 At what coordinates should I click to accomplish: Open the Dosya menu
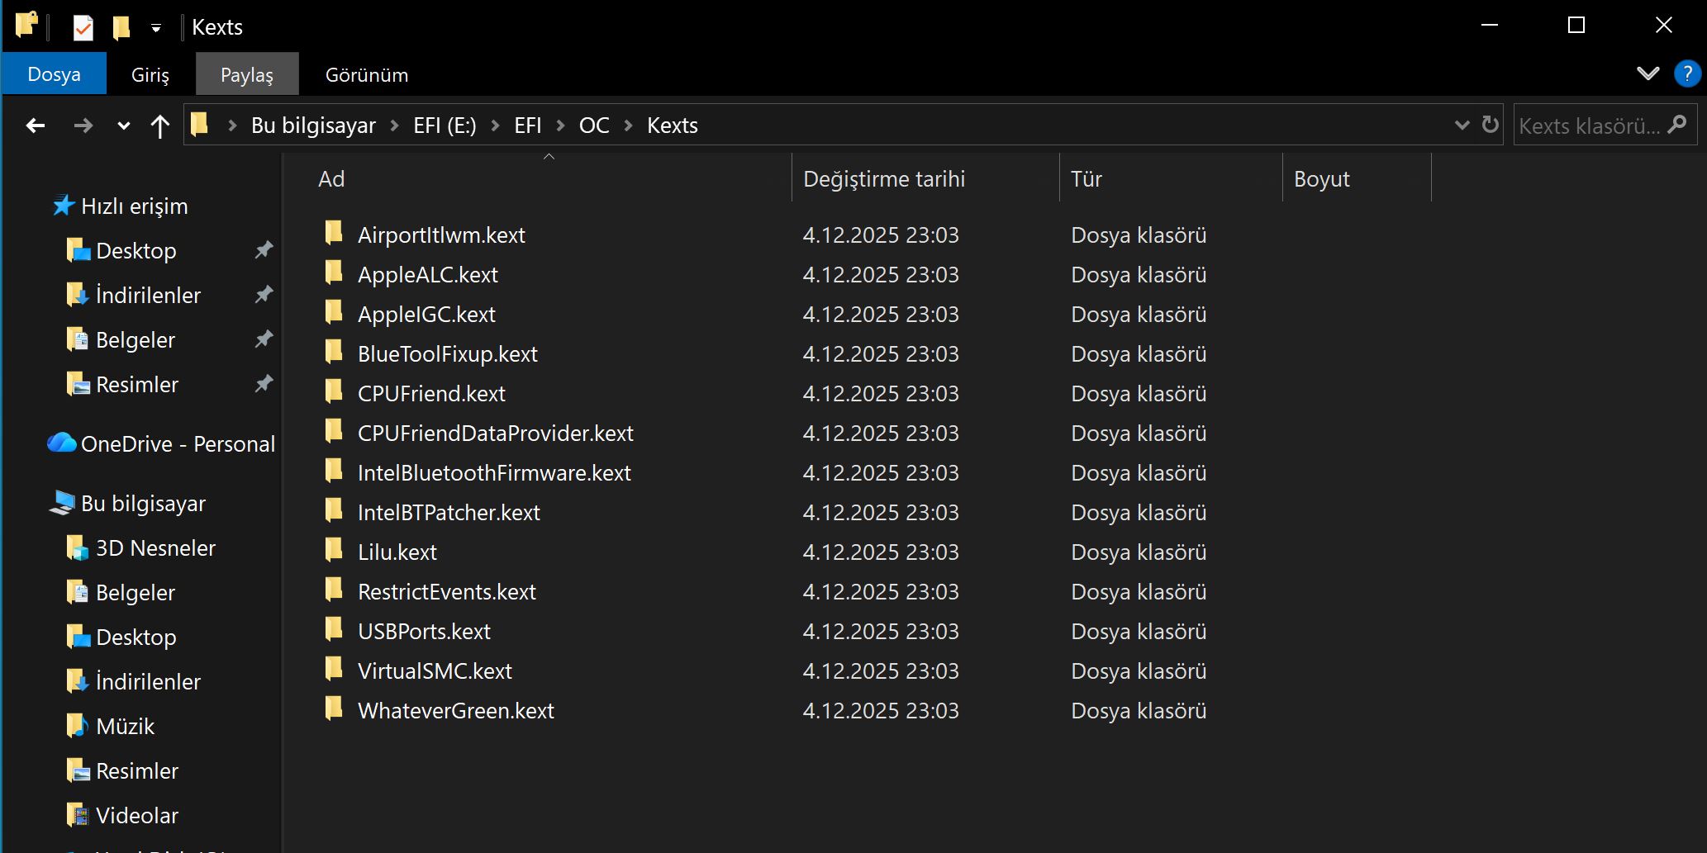pos(54,74)
